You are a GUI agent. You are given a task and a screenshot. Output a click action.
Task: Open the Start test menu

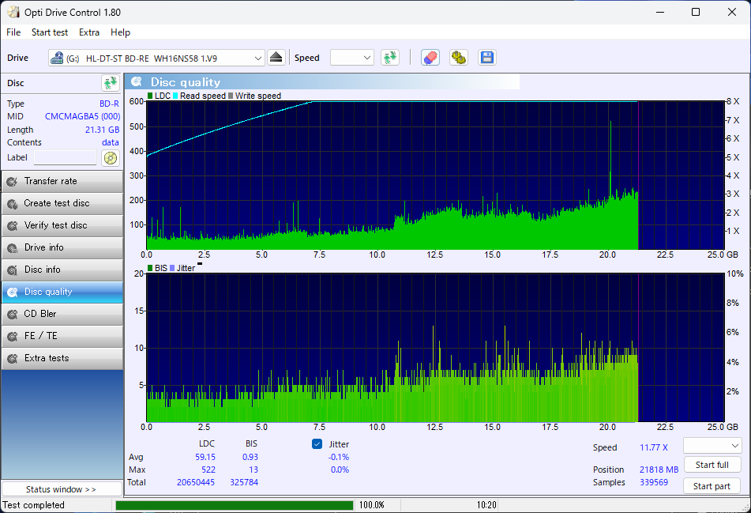(50, 32)
